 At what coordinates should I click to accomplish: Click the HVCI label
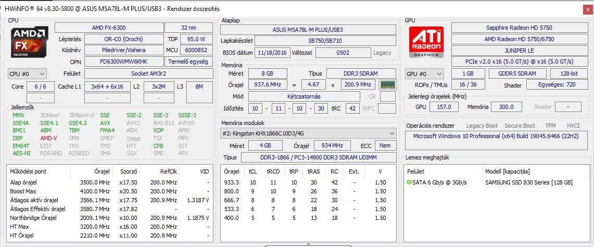573,126
